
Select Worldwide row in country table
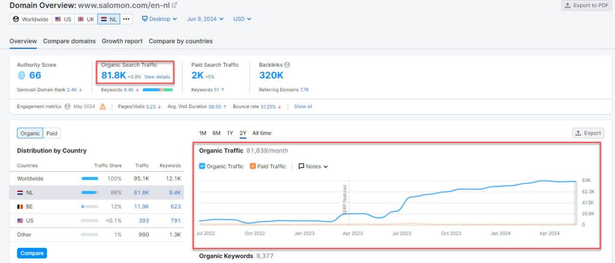[x=97, y=178]
